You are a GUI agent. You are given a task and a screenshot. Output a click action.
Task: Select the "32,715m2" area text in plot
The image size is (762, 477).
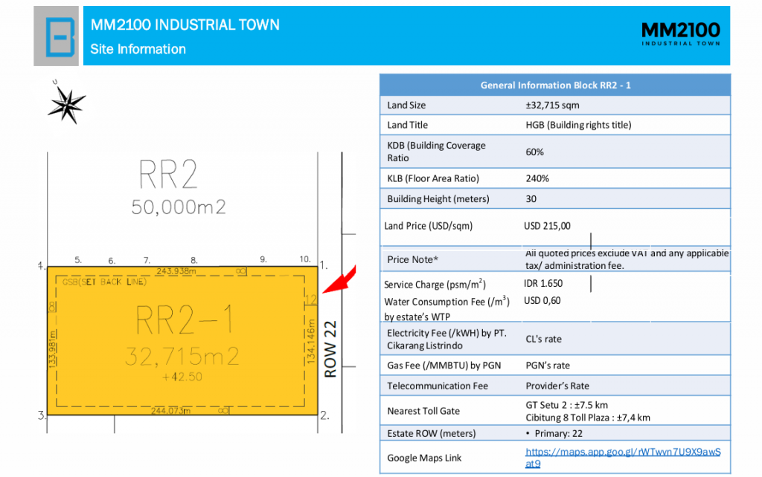(x=182, y=356)
